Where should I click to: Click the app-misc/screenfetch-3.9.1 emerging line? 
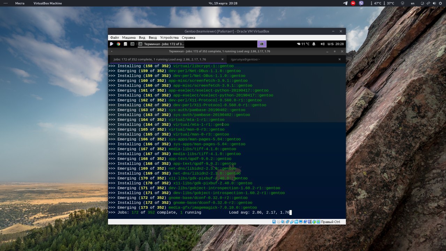pos(178,81)
